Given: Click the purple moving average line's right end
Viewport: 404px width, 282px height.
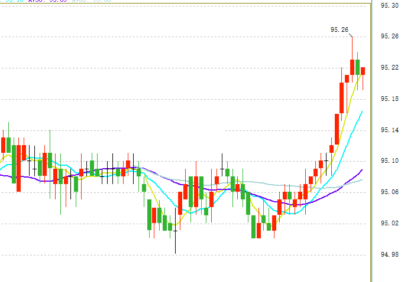Looking at the screenshot, I should point(361,170).
